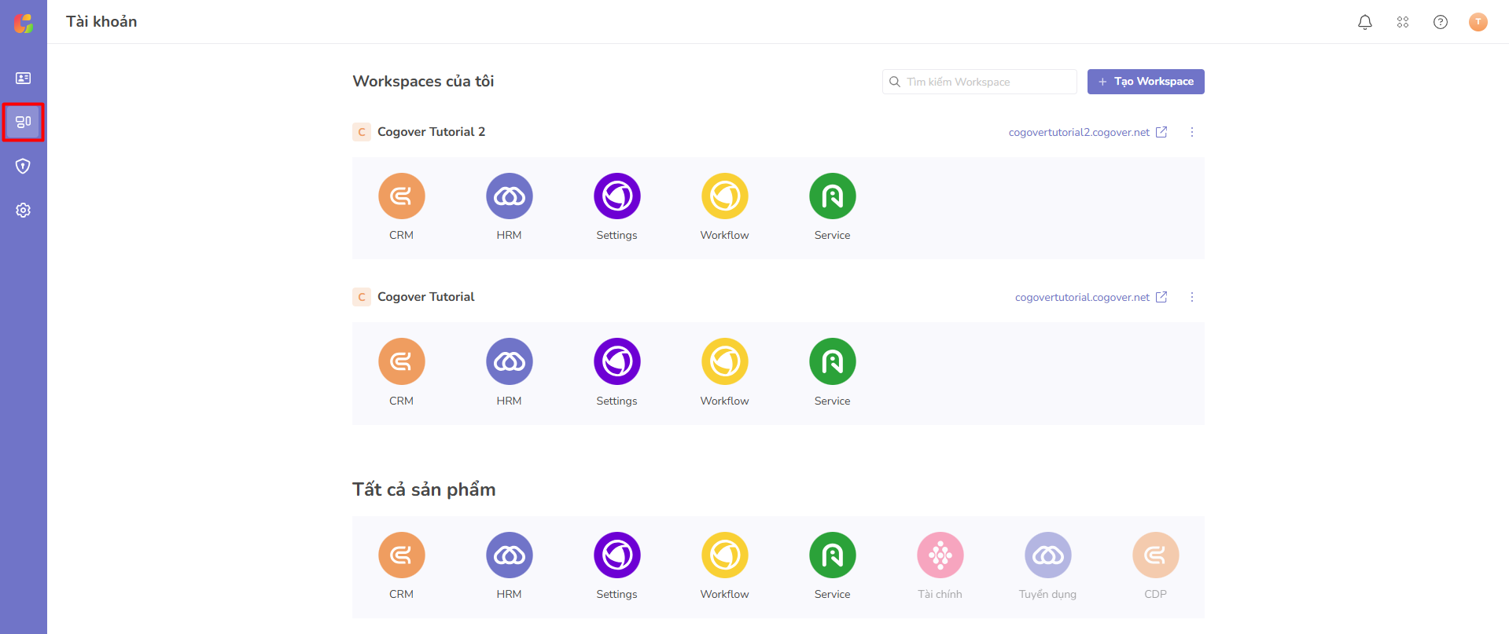The width and height of the screenshot is (1509, 634).
Task: Launch CRM in Cogover Tutorial 2
Action: pos(402,196)
